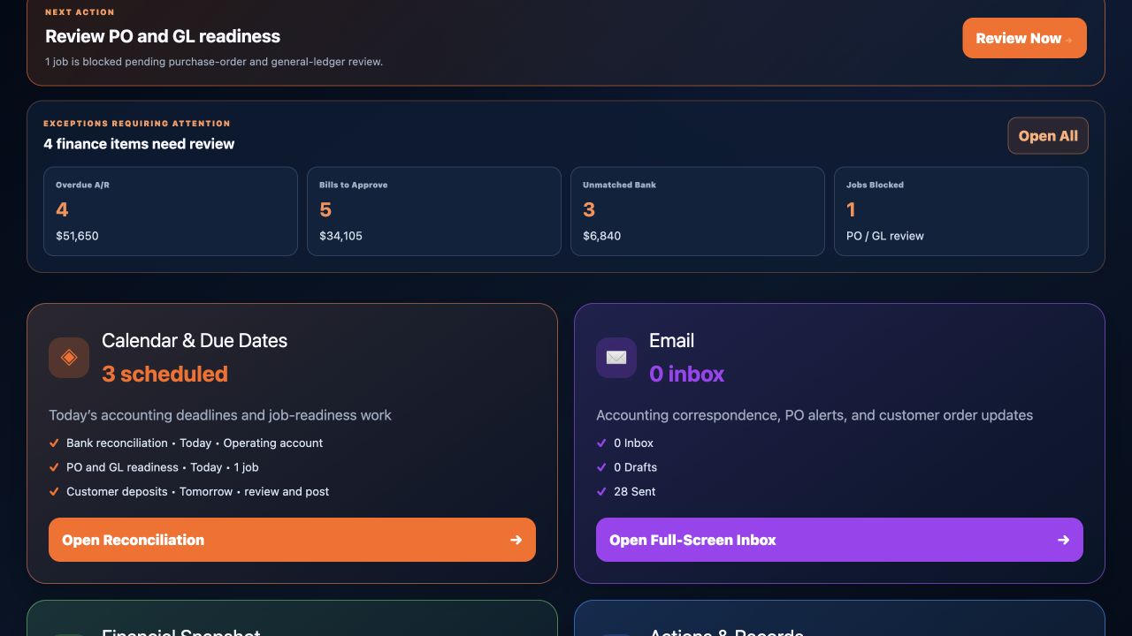The height and width of the screenshot is (636, 1132).
Task: Click '4 finance items need review' heading
Action: pos(139,144)
